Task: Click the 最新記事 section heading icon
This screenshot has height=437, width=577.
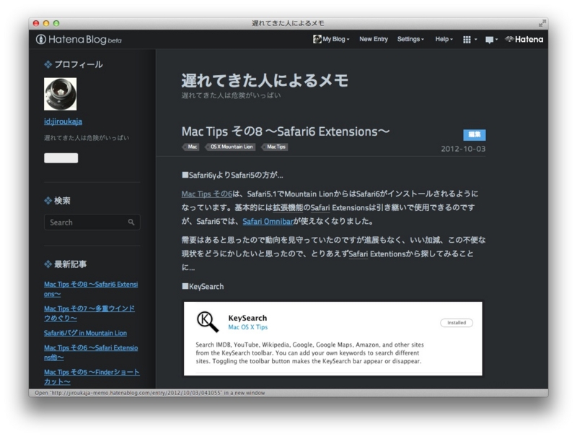Action: [48, 264]
